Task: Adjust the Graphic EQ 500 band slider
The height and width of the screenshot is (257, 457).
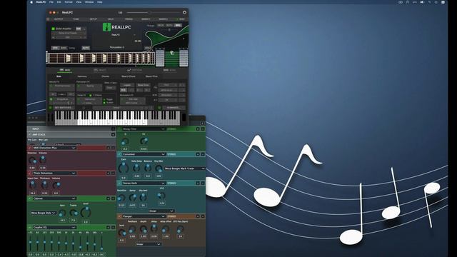Action: pos(59,243)
